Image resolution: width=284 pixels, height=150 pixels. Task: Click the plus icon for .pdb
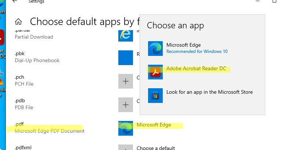point(126,105)
